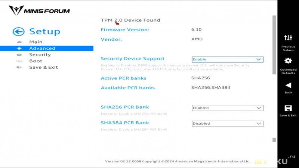The image size is (299, 168).
Task: Click the Boot menu icon
Action: [19, 61]
